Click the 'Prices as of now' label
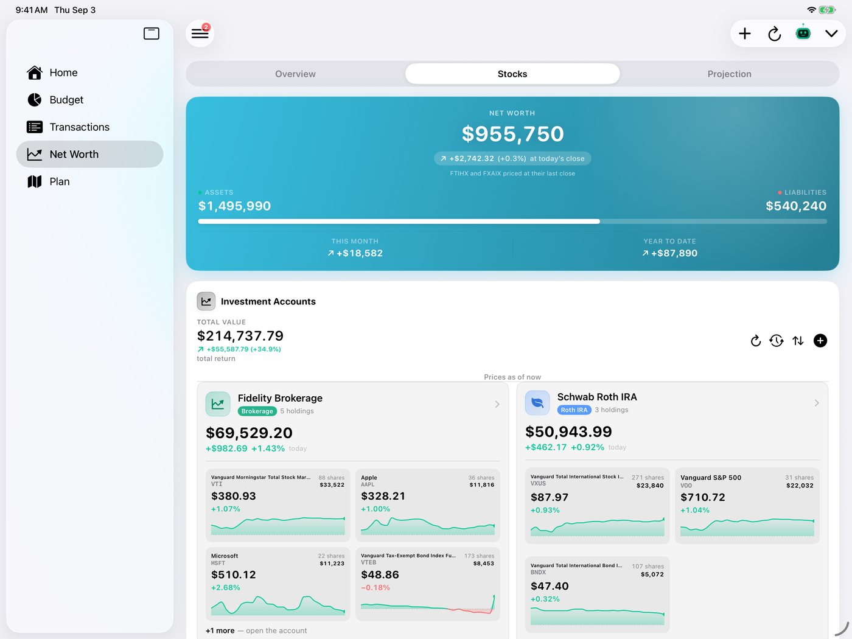 click(512, 377)
